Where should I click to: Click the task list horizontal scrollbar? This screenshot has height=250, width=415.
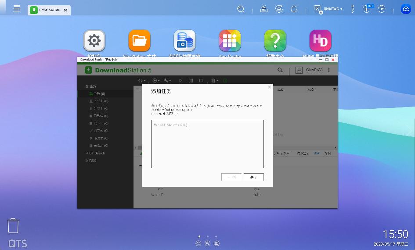click(235, 147)
